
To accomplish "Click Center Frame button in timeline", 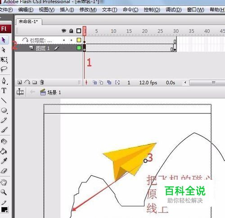I will click(x=86, y=82).
